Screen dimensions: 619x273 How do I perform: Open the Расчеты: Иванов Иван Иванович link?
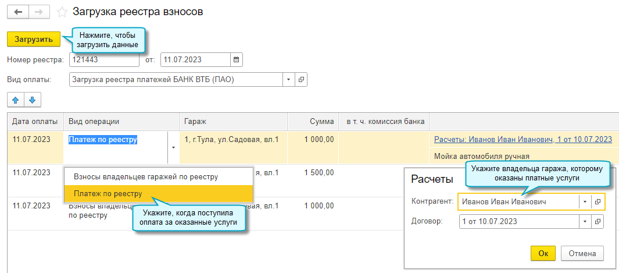point(523,139)
